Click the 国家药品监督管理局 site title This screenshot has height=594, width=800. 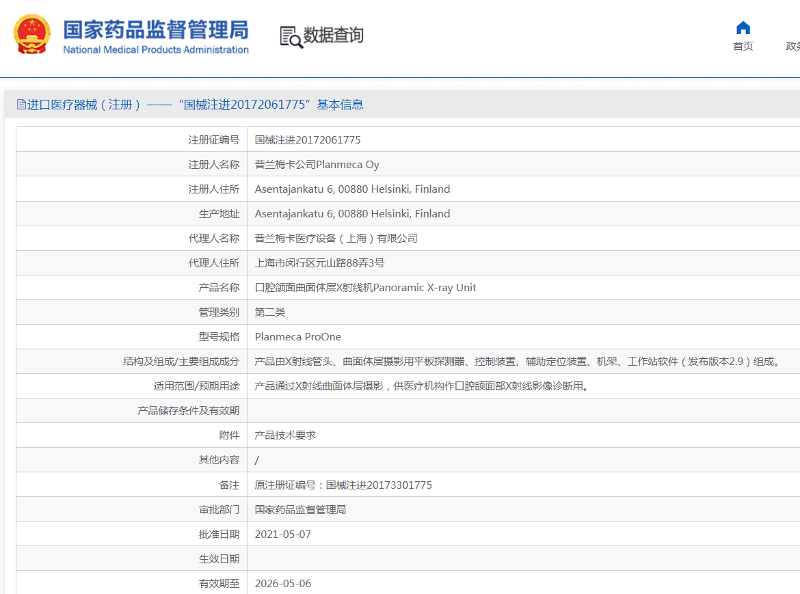[156, 29]
